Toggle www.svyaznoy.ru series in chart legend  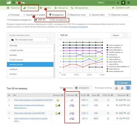point(115,45)
